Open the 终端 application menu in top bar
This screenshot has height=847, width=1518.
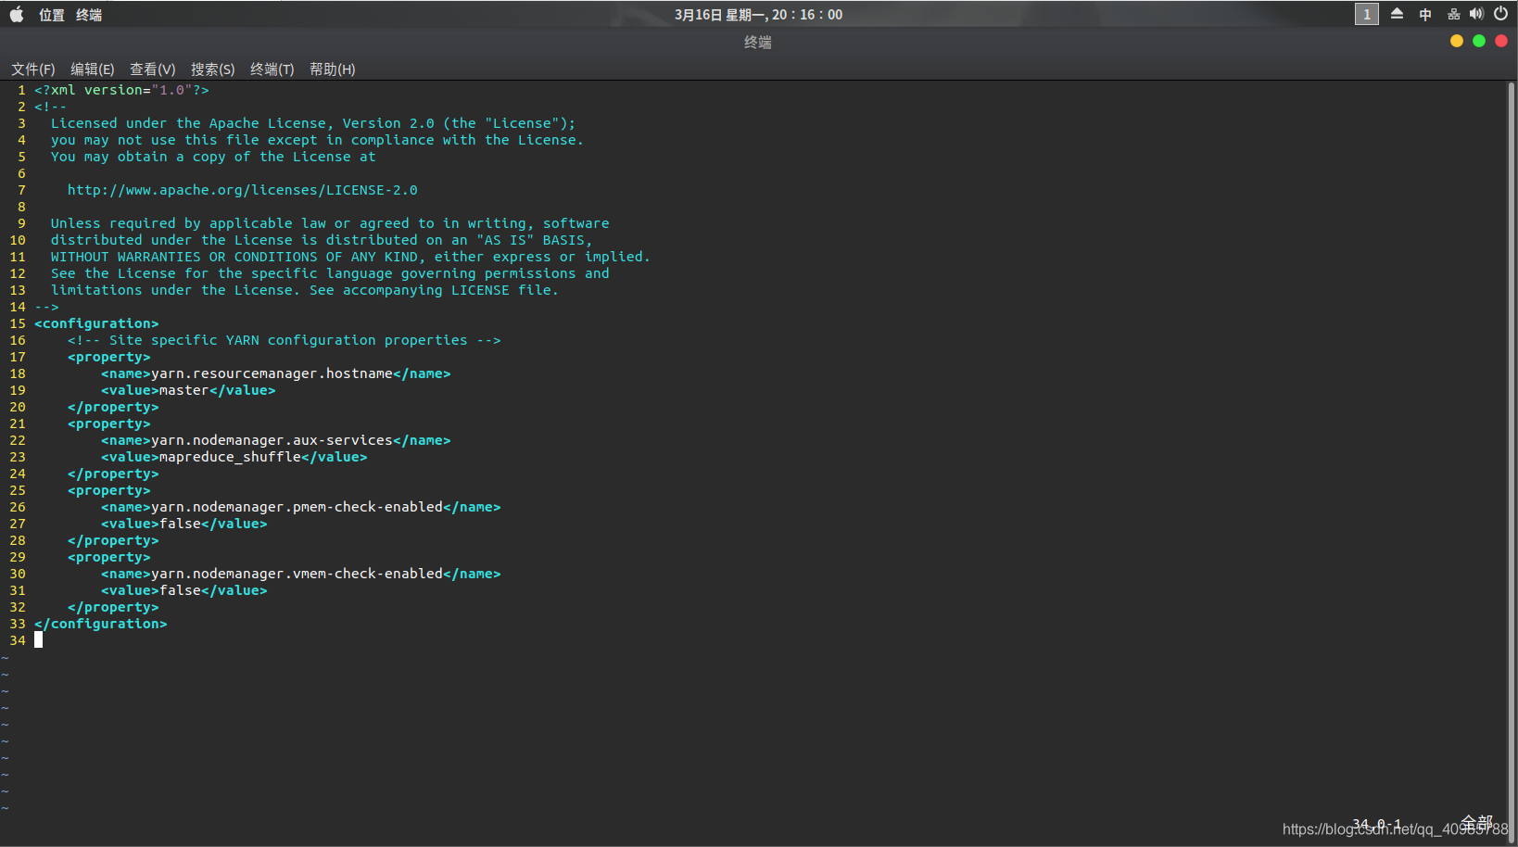pos(89,15)
